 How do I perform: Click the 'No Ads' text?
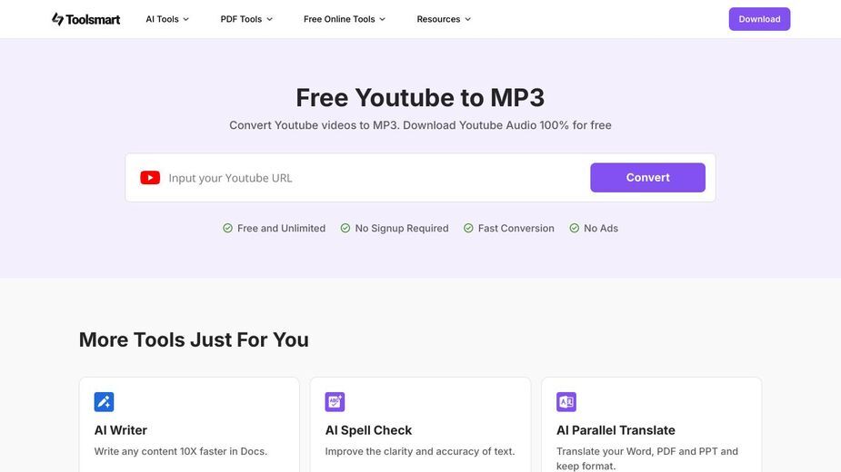(601, 228)
